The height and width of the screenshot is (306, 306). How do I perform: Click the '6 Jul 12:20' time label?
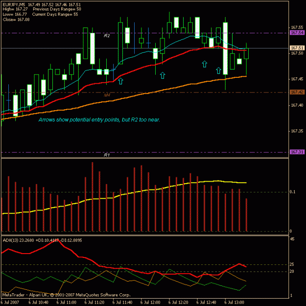[178, 303]
